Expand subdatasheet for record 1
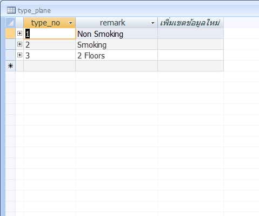 point(19,33)
